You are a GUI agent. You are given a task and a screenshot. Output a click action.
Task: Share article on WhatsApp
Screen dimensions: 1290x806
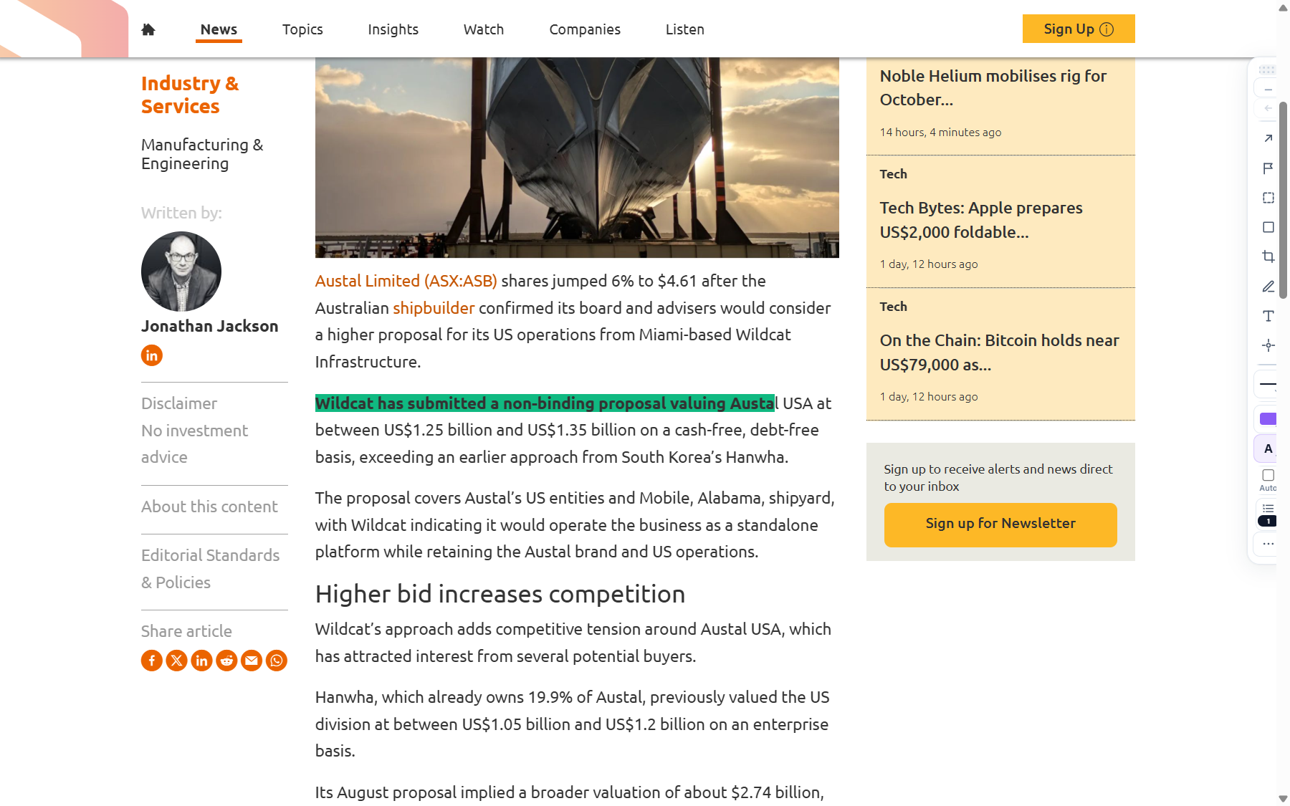[x=277, y=661]
